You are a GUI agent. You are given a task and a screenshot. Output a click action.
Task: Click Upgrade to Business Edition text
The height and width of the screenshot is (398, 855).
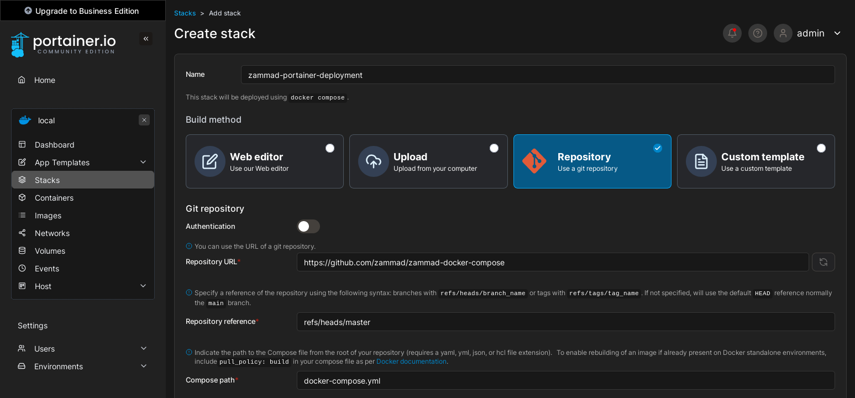point(87,11)
